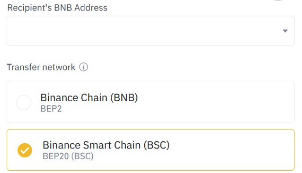Expand the recipient address dropdown arrow
The image size is (302, 173).
click(x=285, y=31)
